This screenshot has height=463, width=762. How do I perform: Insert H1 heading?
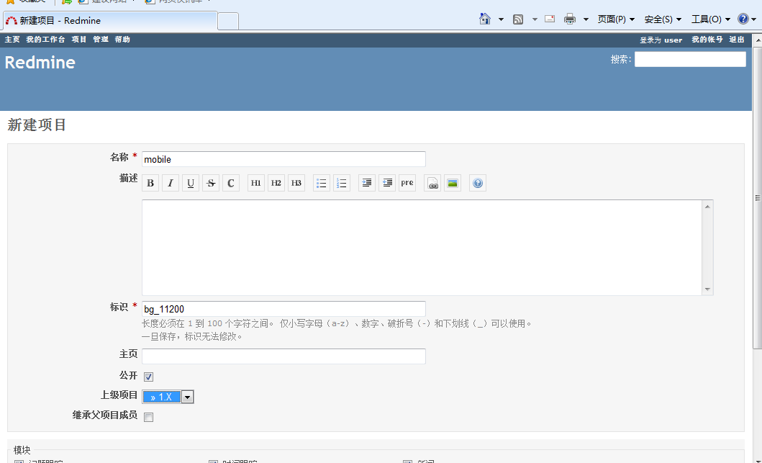click(256, 183)
